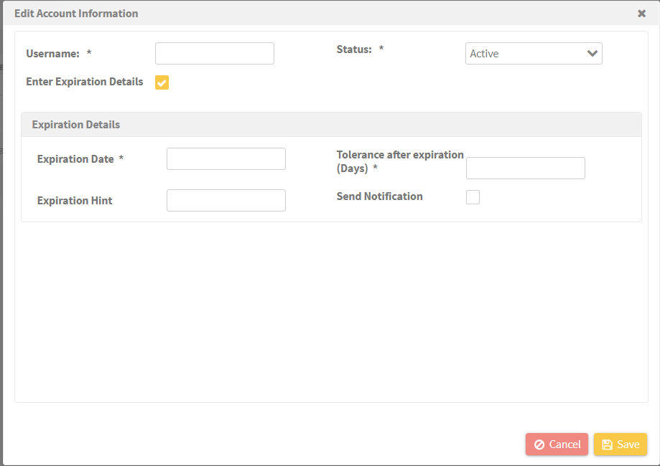Click the Enter Expiration Details label

[x=85, y=82]
